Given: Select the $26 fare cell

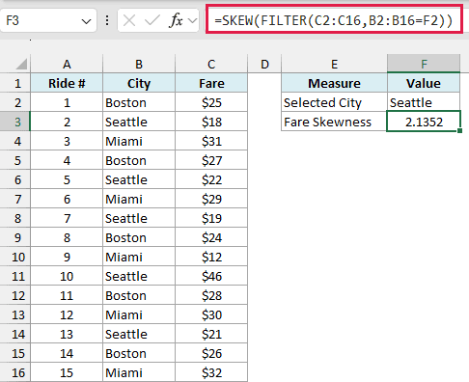Looking at the screenshot, I should (211, 353).
